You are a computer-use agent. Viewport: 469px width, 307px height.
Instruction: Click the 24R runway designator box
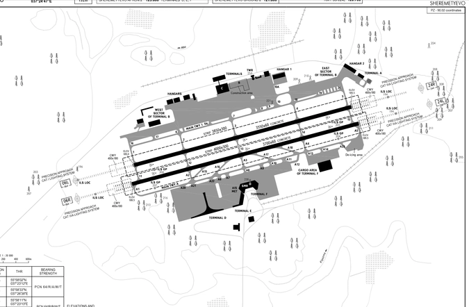point(431,85)
